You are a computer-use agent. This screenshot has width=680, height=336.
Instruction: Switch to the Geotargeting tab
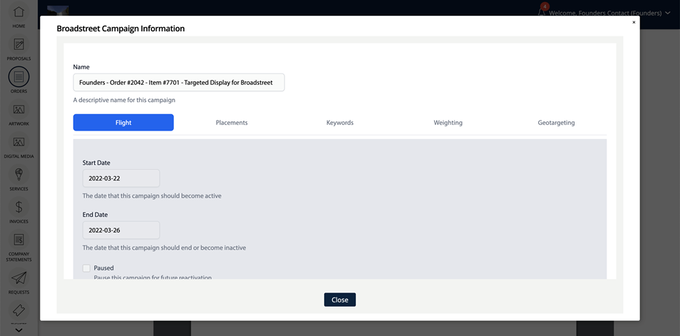point(557,123)
